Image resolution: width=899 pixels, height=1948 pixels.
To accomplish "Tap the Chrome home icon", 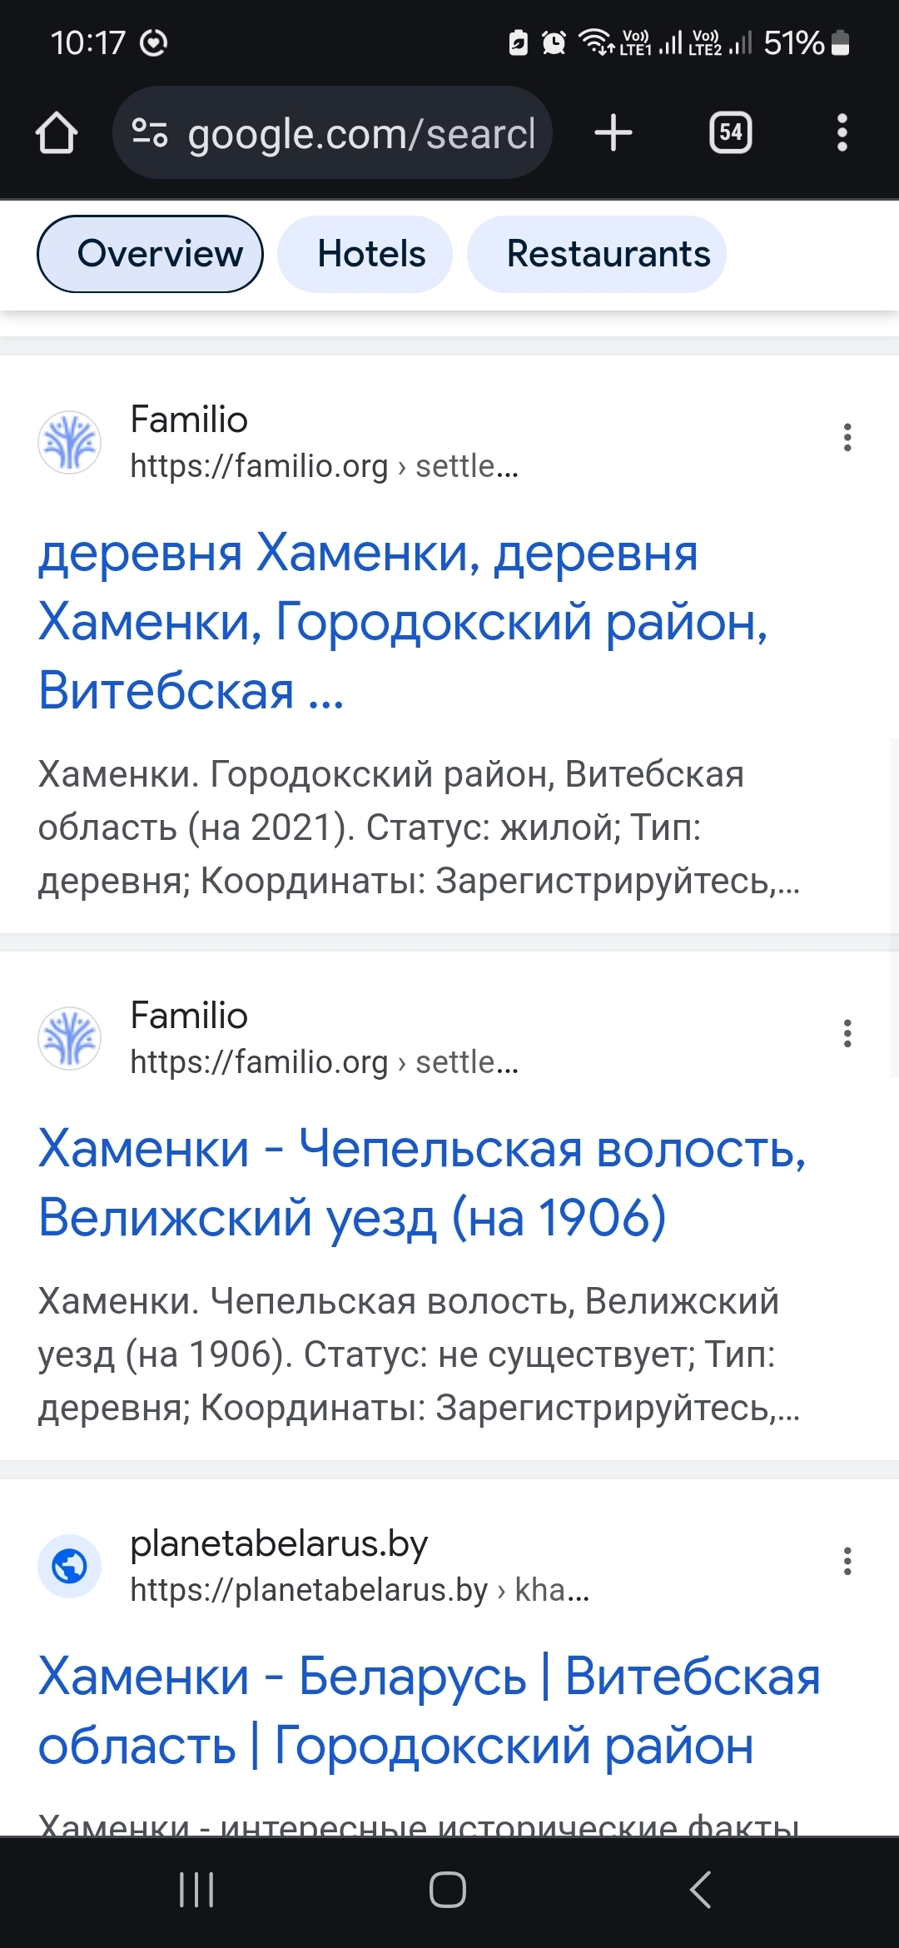I will [57, 133].
